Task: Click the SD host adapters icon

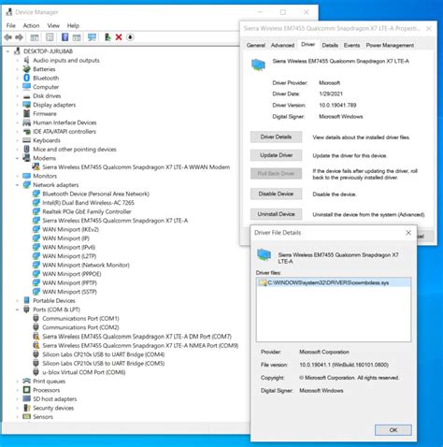Action: pyautogui.click(x=27, y=398)
